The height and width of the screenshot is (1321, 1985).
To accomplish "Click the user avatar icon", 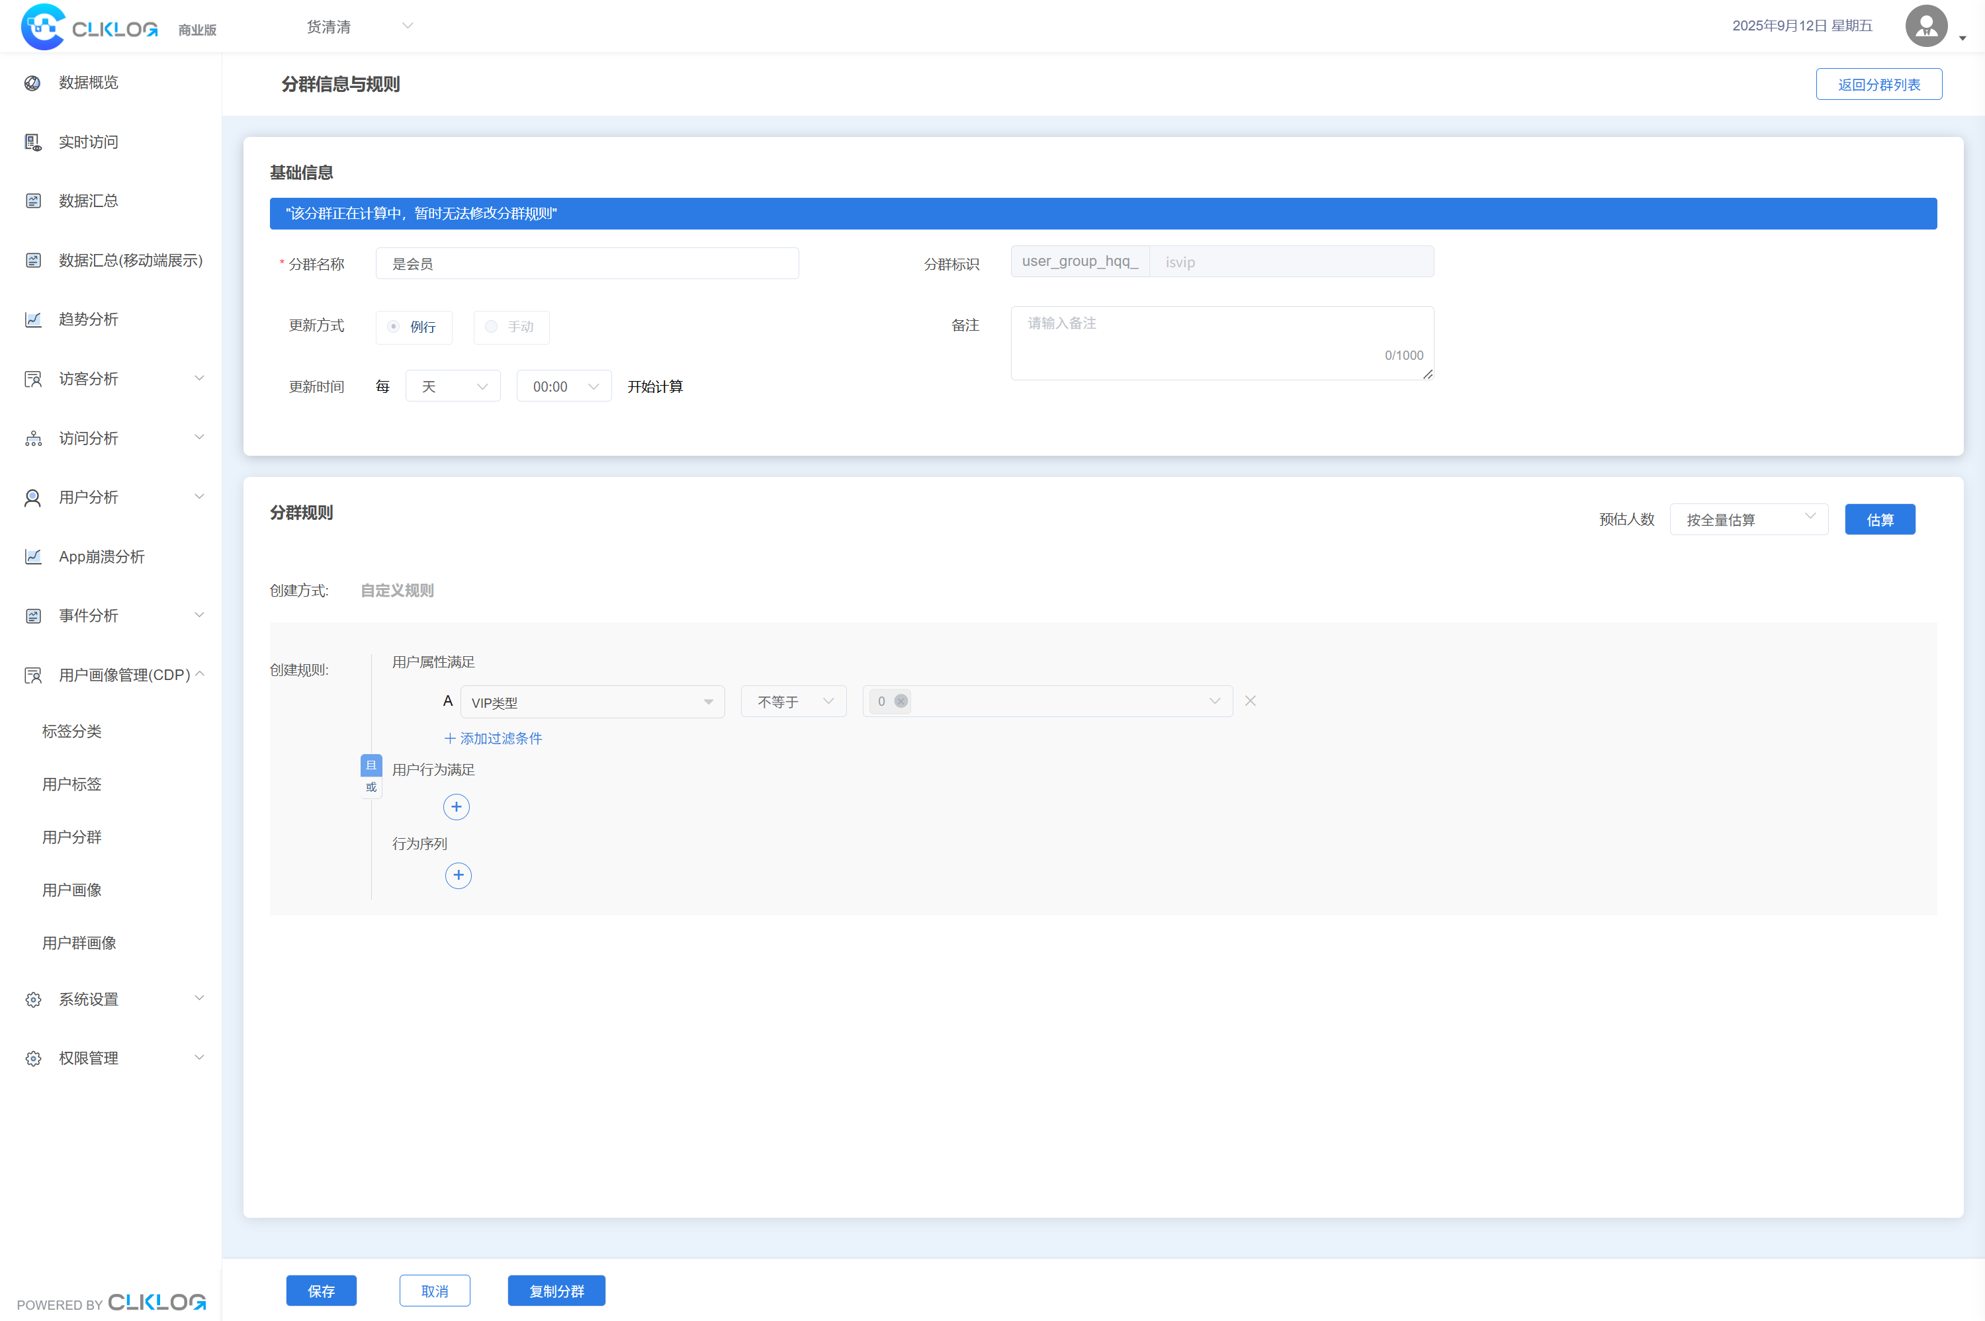I will tap(1926, 26).
